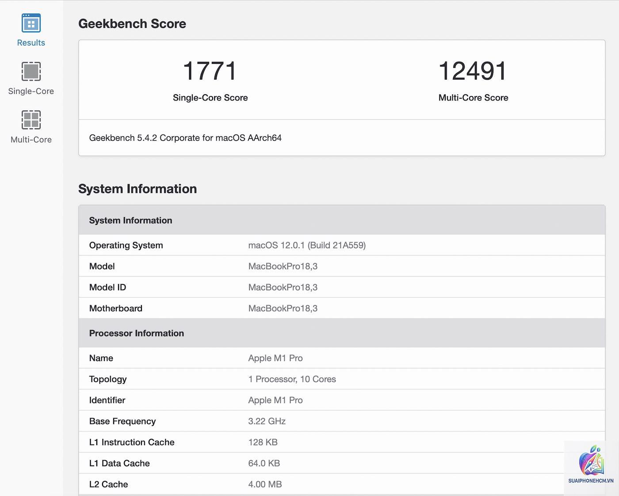Click the L1 Instruction Cache label

(132, 442)
